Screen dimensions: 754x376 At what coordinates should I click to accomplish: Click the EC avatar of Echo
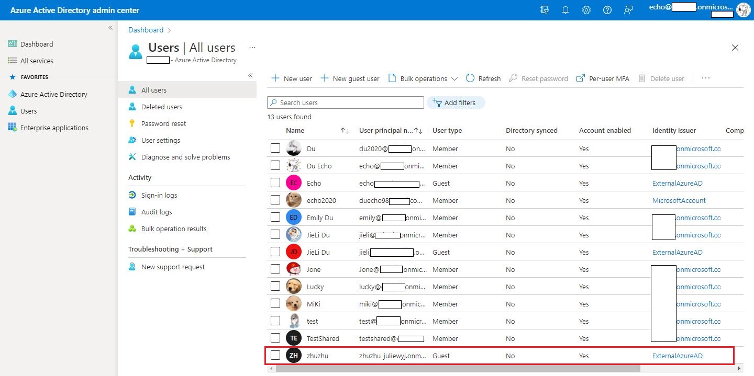pos(294,183)
